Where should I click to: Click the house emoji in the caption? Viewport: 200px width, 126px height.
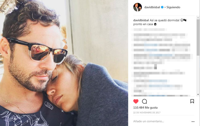pos(155,24)
